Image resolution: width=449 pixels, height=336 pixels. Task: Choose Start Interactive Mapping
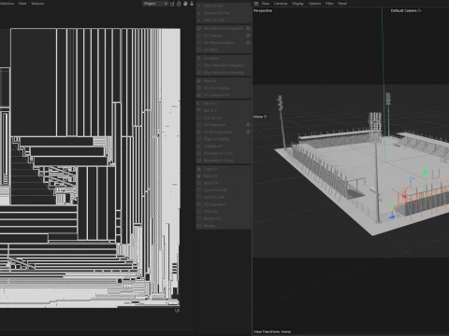224,65
